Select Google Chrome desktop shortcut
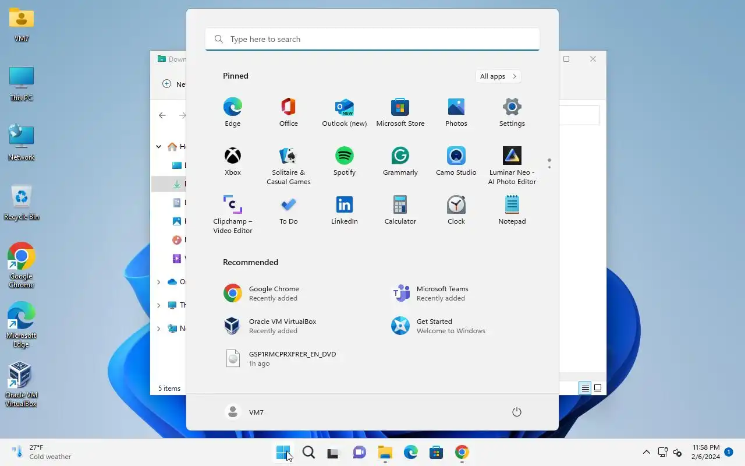 point(22,266)
